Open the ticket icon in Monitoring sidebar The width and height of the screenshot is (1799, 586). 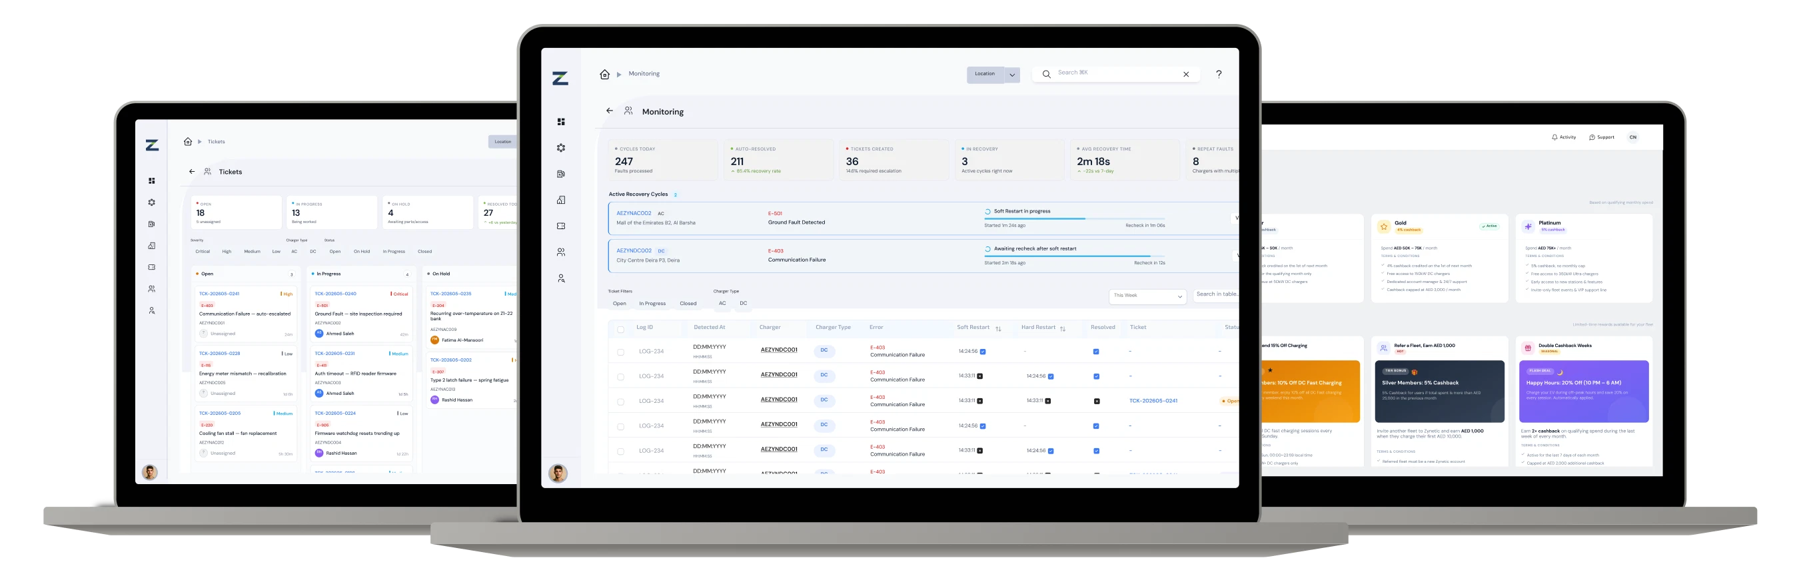click(561, 226)
